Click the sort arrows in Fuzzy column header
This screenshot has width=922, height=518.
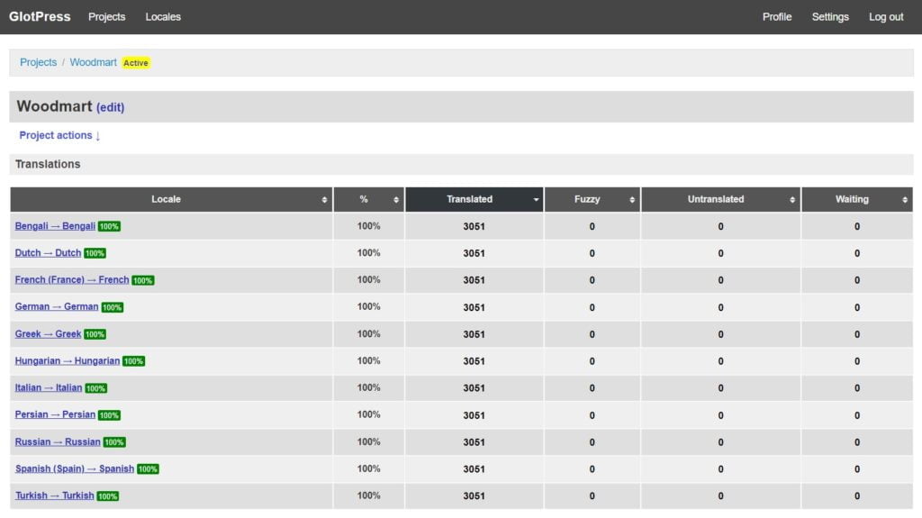coord(632,200)
